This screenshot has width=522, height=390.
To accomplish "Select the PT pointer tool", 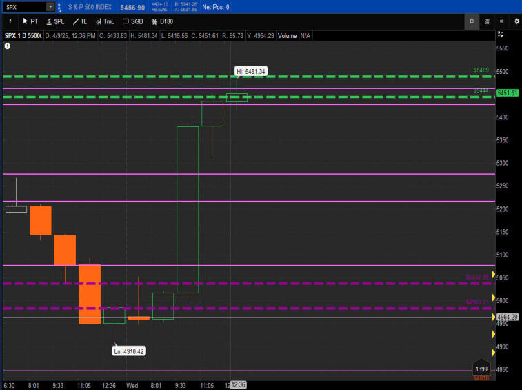I will (x=30, y=21).
